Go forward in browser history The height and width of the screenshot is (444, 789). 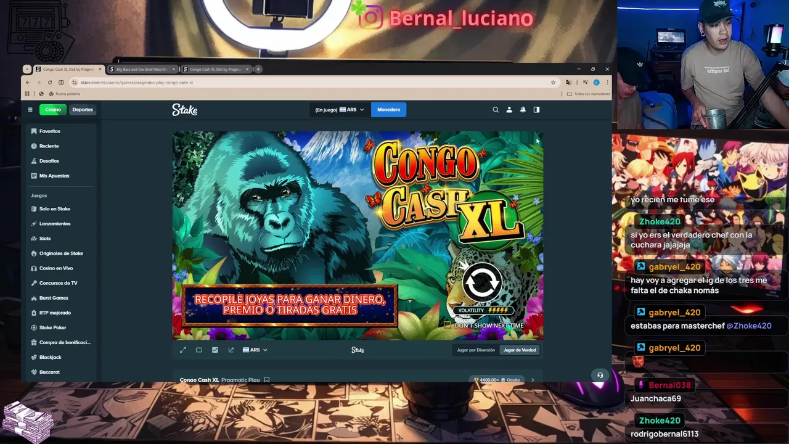[38, 82]
